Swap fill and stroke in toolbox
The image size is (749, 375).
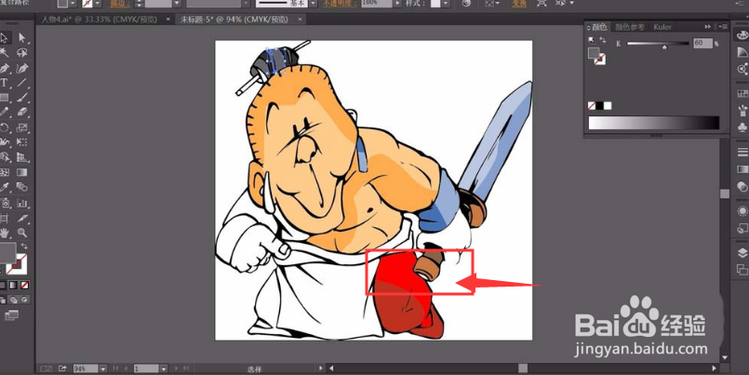tap(25, 246)
